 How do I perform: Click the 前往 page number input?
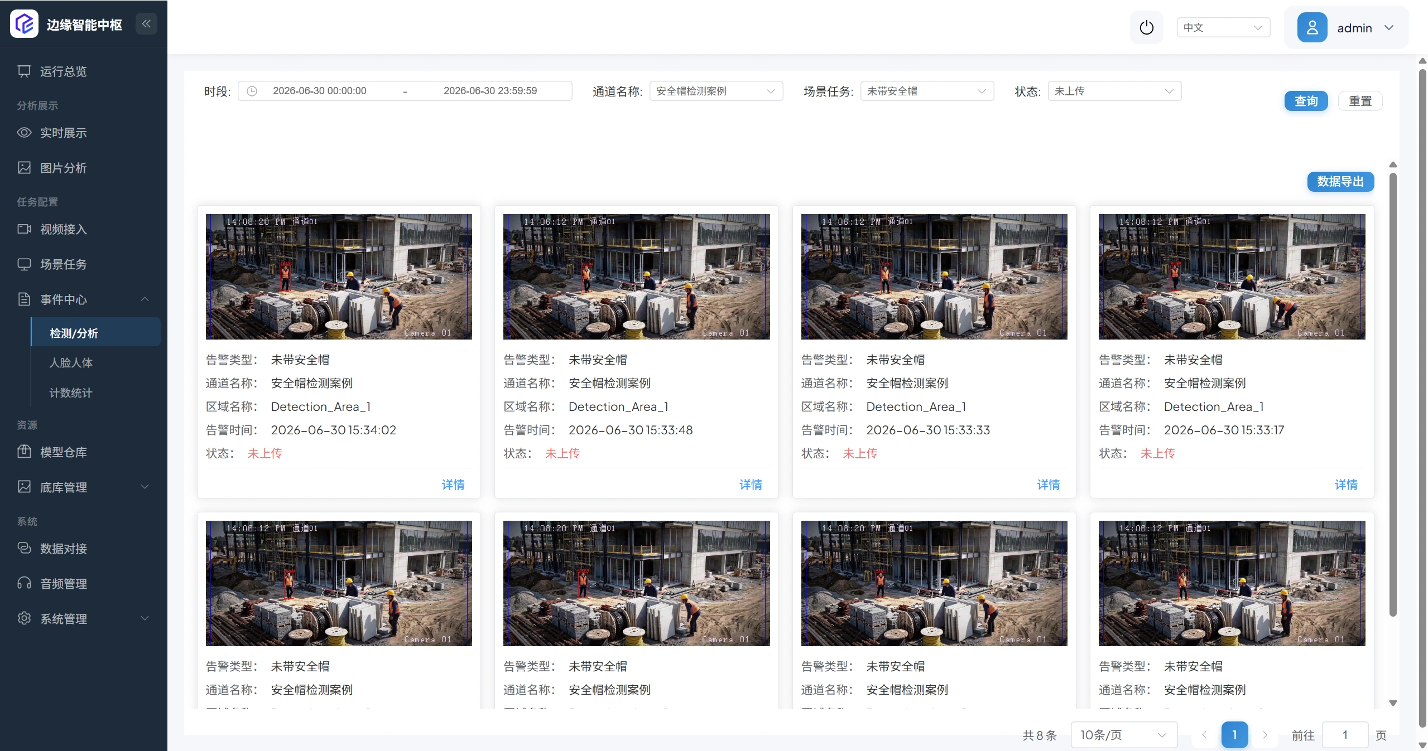pos(1345,735)
